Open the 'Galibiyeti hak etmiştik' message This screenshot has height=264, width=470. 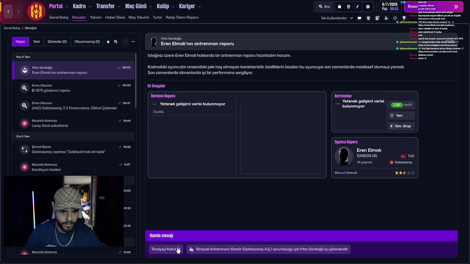pyautogui.click(x=73, y=149)
